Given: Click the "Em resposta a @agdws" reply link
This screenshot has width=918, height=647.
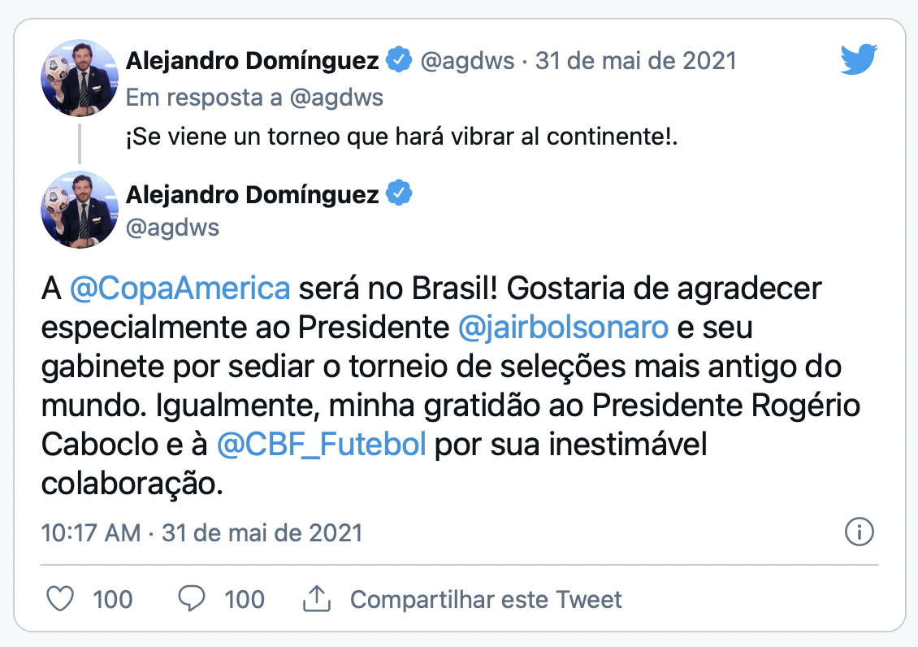Looking at the screenshot, I should [254, 98].
